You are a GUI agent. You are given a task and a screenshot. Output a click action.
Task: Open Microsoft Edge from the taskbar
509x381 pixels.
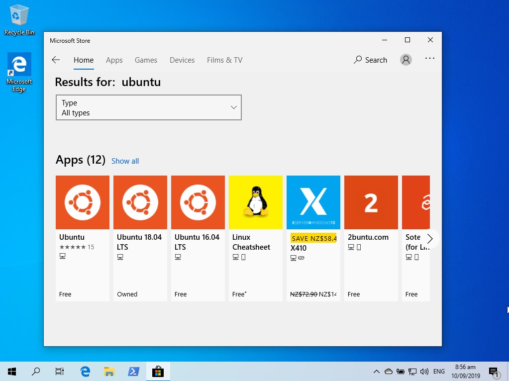[85, 371]
